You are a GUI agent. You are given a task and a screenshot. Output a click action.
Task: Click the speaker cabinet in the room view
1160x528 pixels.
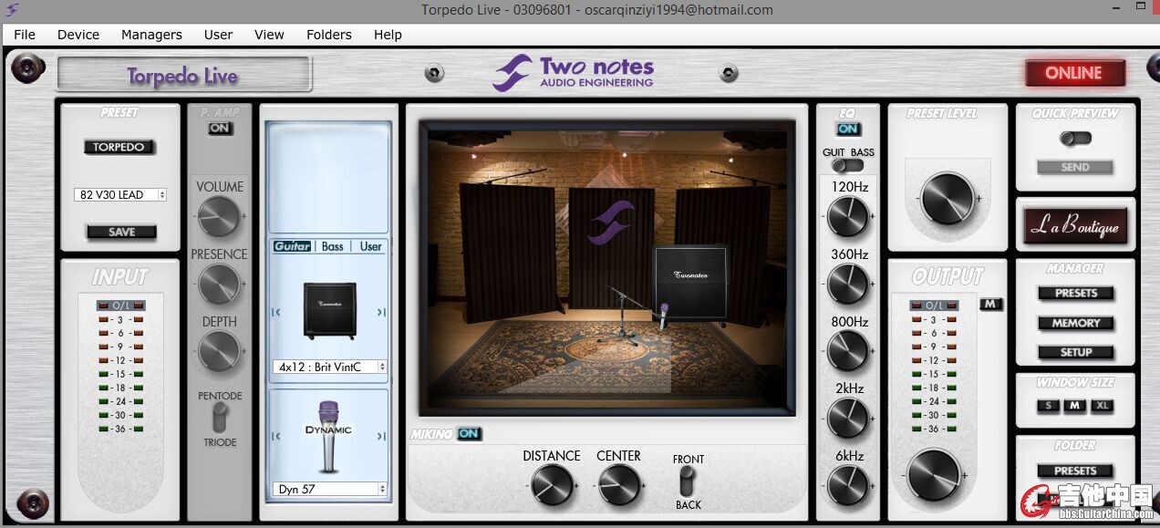click(690, 285)
